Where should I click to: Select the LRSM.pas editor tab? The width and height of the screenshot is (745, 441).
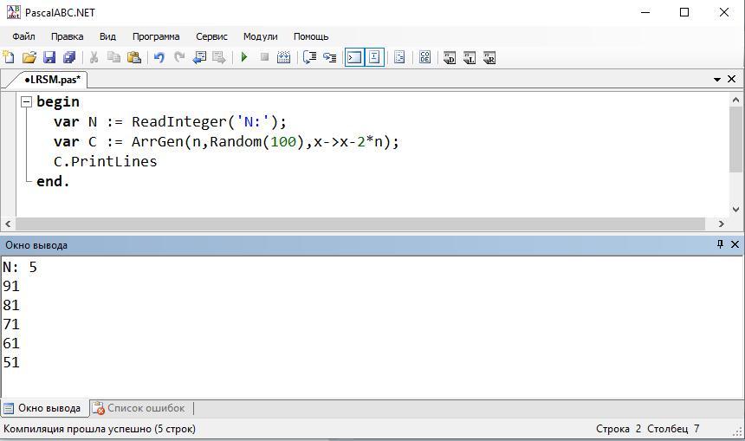coord(52,80)
